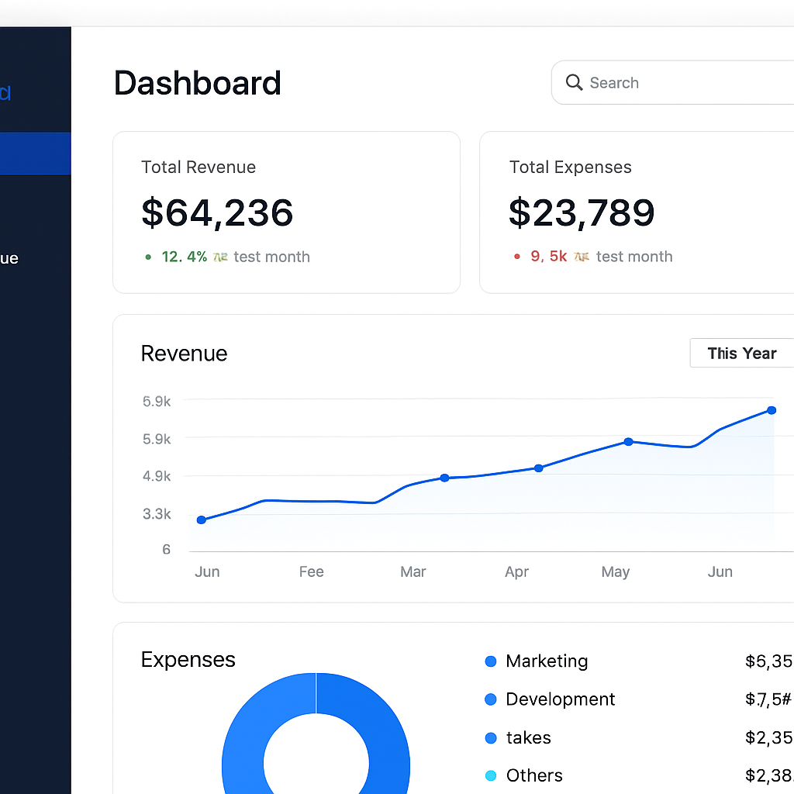Viewport: 794px width, 794px height.
Task: Click the 4.9k y-axis label
Action: 157,476
